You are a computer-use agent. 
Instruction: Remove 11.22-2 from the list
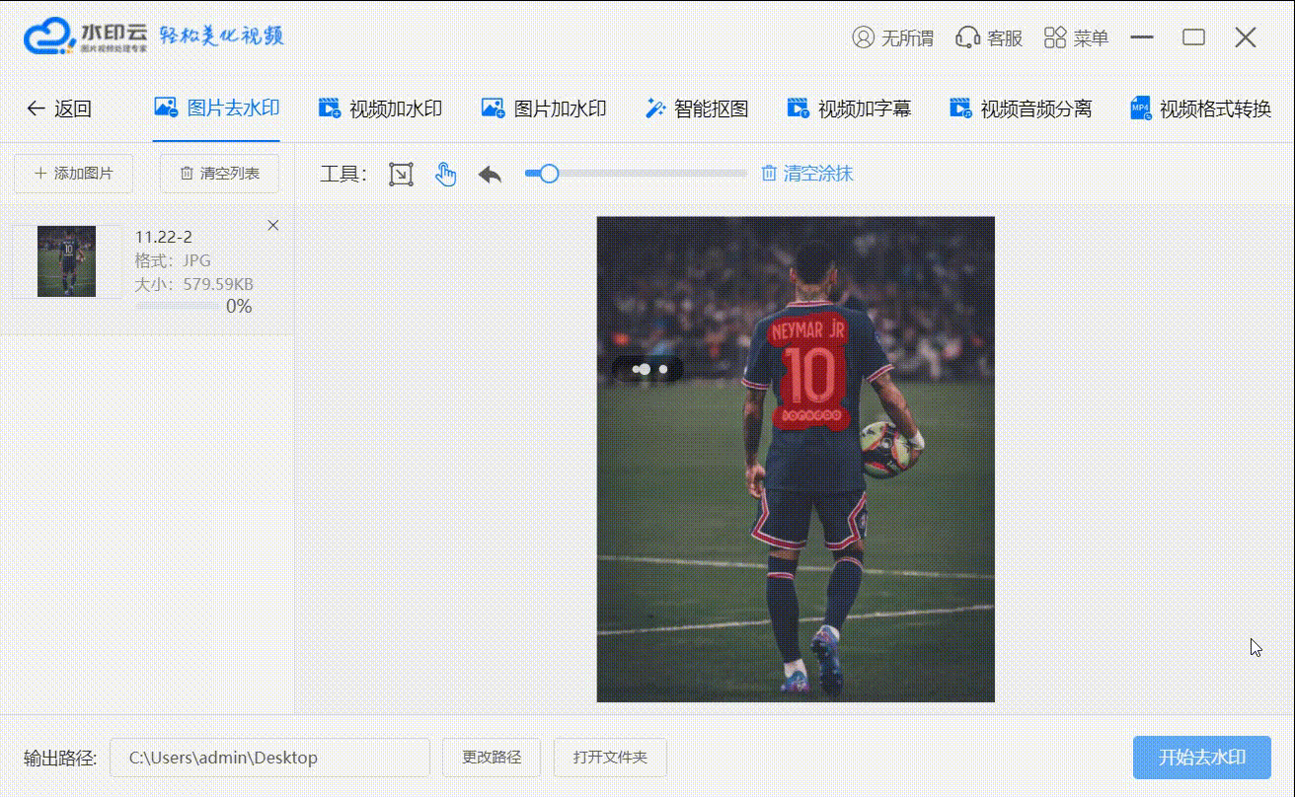[273, 226]
